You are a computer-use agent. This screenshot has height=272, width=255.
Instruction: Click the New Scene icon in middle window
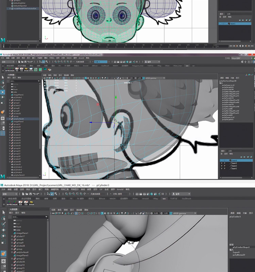(x=19, y=62)
